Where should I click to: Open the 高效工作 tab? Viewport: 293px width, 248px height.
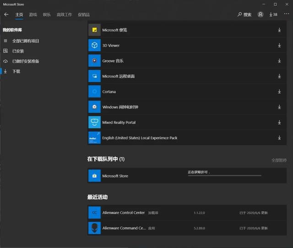[x=64, y=15]
